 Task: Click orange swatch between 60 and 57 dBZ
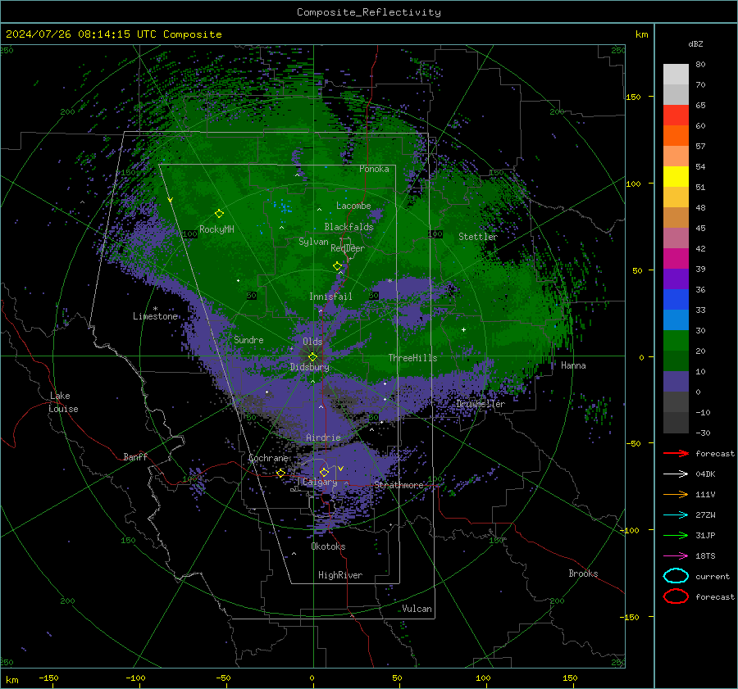(676, 135)
